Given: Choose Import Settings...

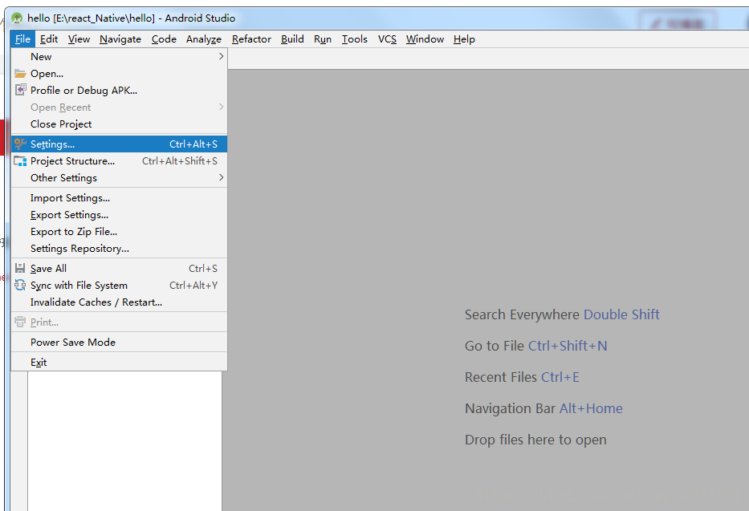Looking at the screenshot, I should 119,197.
